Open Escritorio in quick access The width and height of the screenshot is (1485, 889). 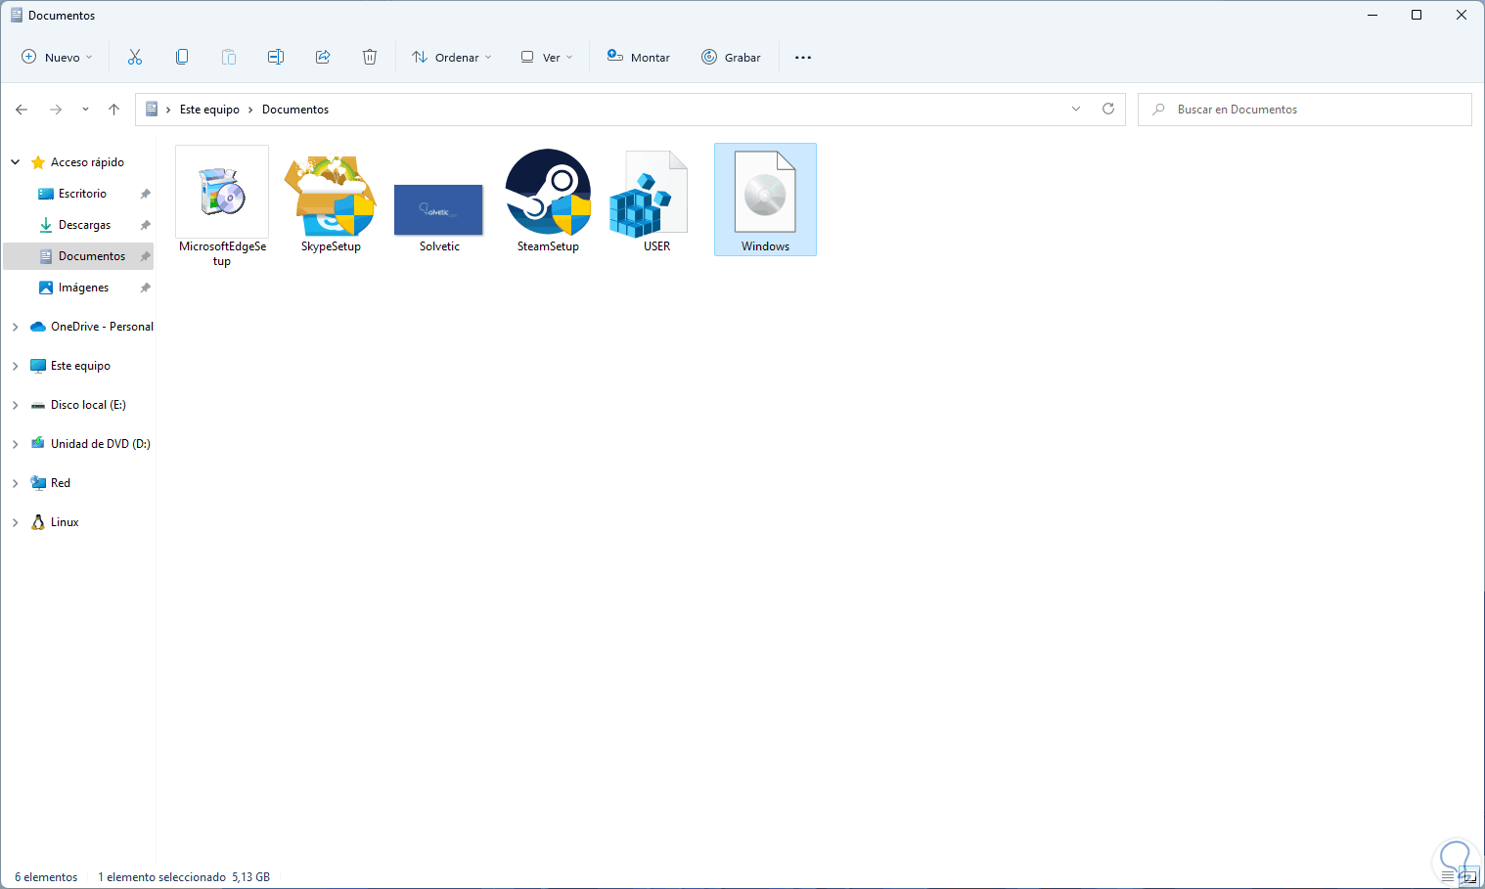pos(82,194)
